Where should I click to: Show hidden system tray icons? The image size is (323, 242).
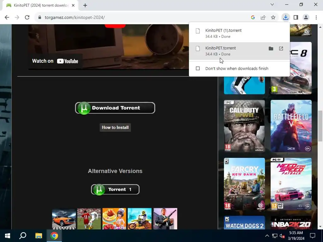[267, 236]
